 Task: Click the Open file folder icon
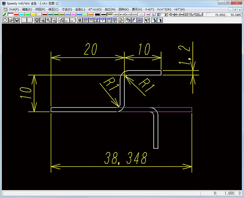click(11, 20)
